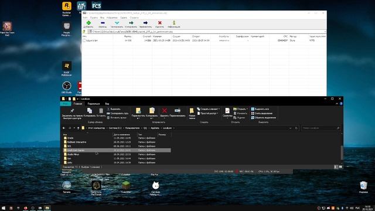Viewport: 375px width, 211px height.
Task: Click the Rename (Переименовать) icon in Explorer ribbon
Action: click(x=178, y=111)
